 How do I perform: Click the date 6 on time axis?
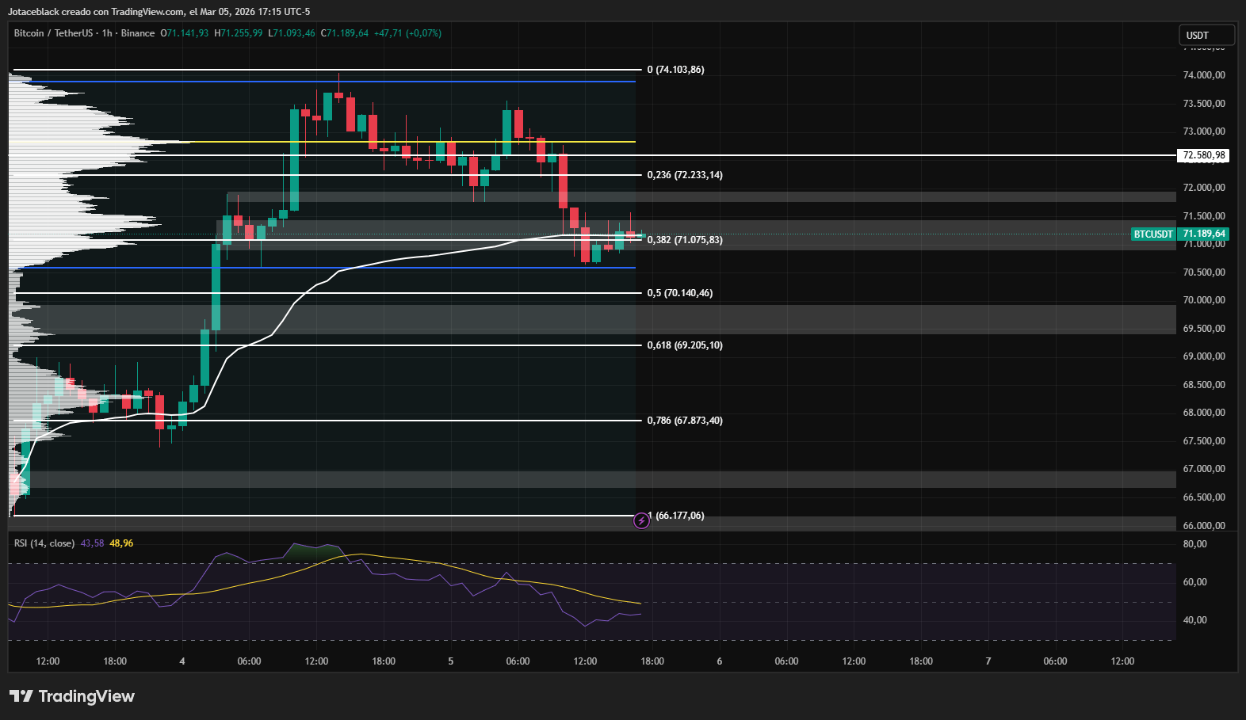click(719, 661)
